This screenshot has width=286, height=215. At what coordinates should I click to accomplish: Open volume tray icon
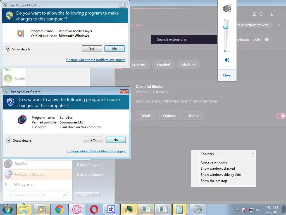[x=258, y=210]
